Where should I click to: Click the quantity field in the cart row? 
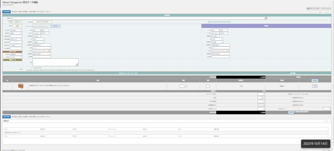pos(207,86)
